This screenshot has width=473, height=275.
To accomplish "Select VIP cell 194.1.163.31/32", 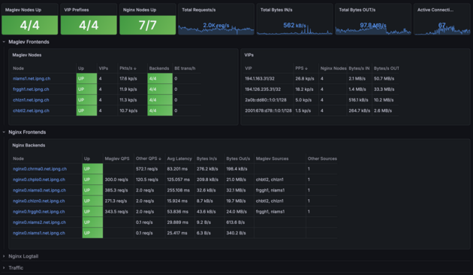I will [x=260, y=78].
